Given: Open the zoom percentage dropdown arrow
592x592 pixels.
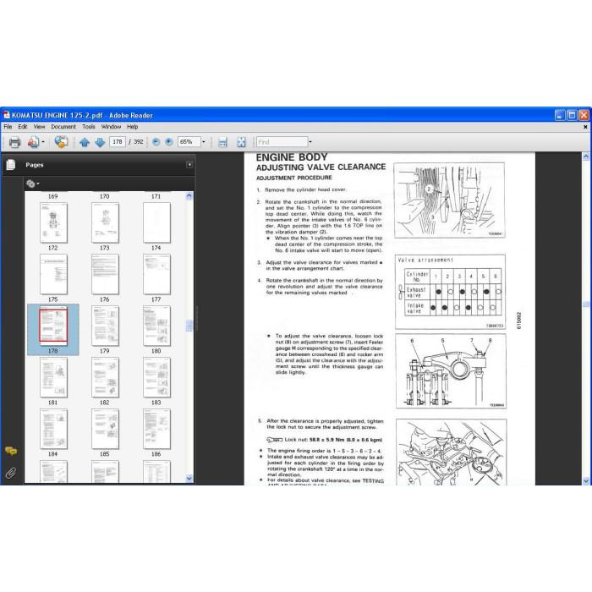Looking at the screenshot, I should pos(204,142).
